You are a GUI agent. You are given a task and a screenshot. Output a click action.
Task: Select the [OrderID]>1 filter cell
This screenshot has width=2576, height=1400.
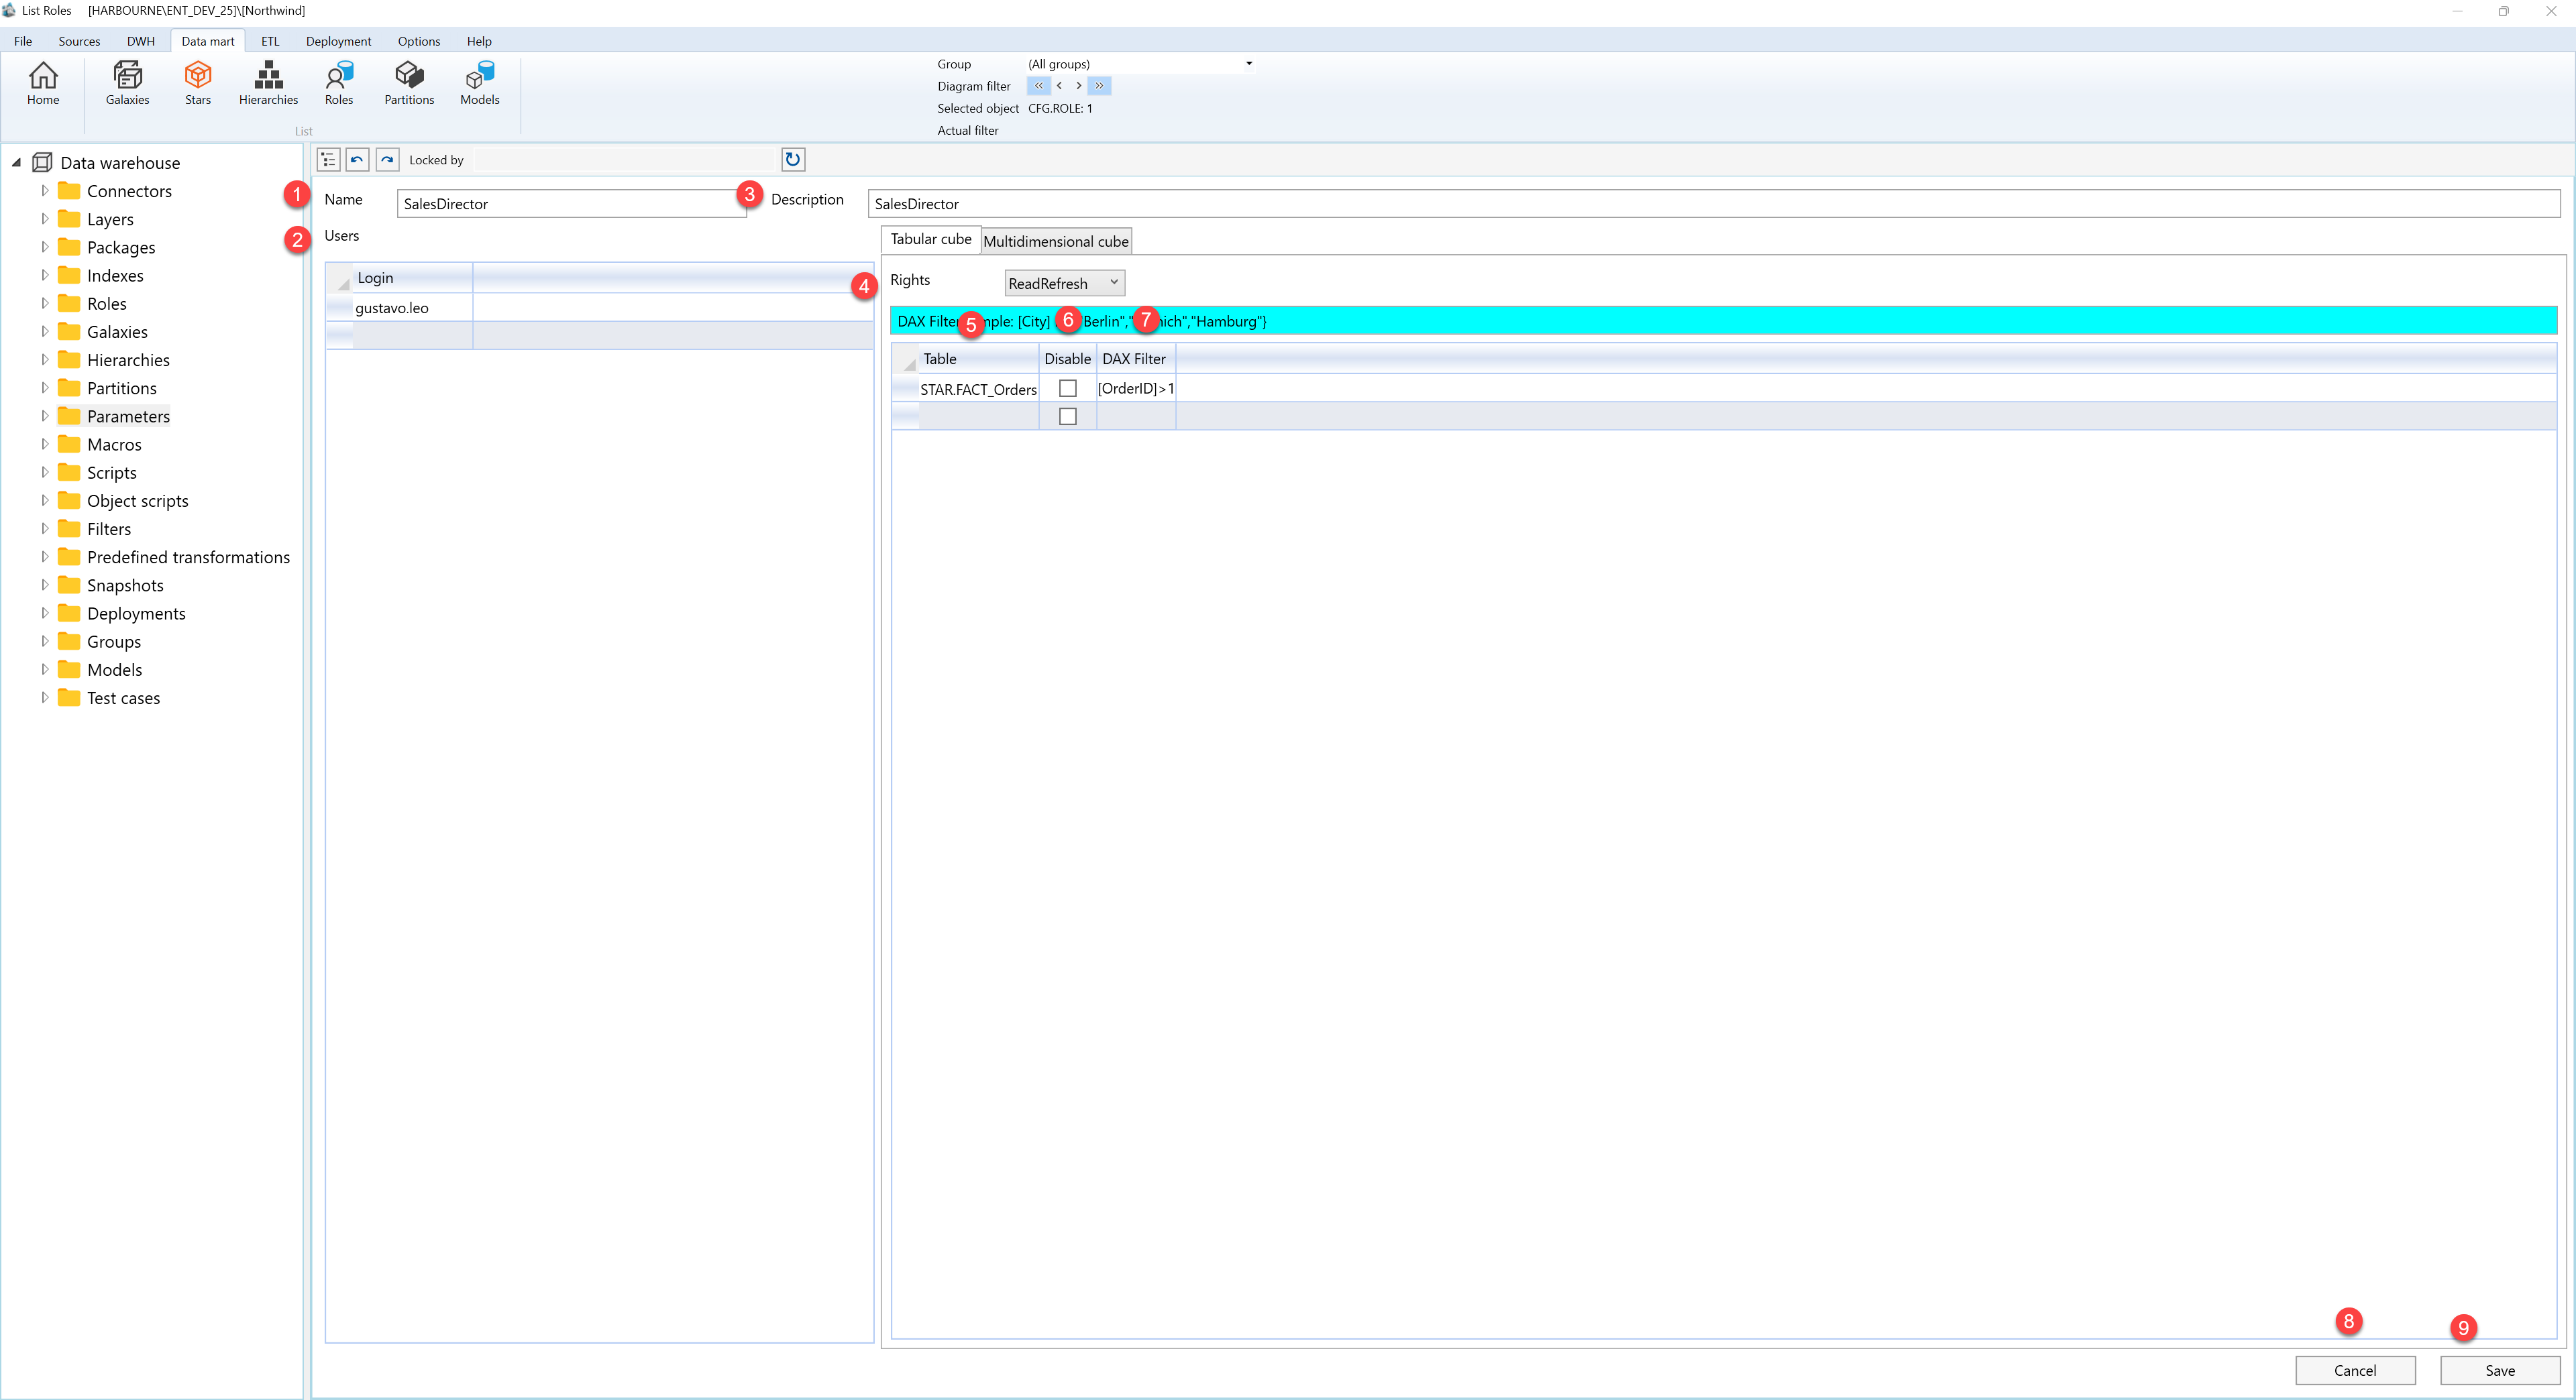coord(1135,389)
